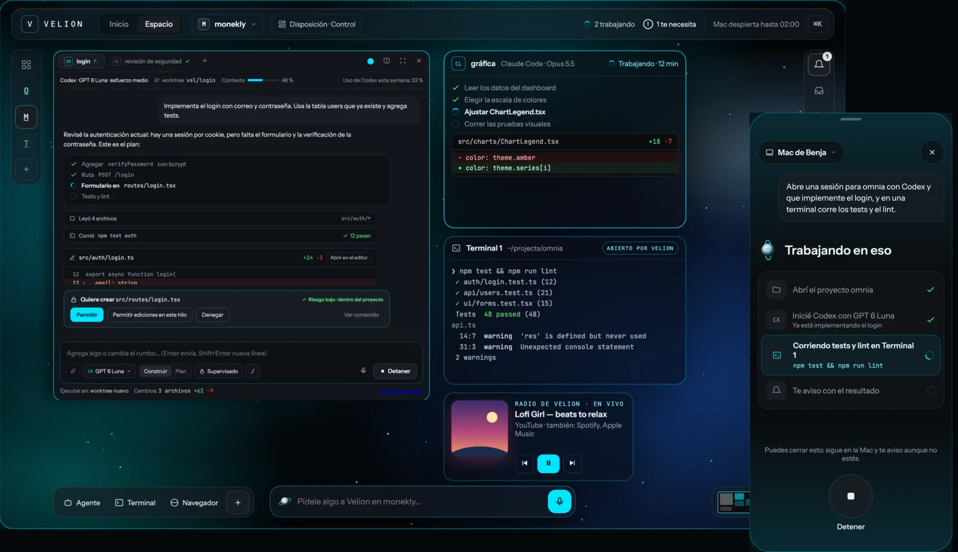This screenshot has height=552, width=958.
Task: Click 'Abrir en el editor' button
Action: (349, 257)
